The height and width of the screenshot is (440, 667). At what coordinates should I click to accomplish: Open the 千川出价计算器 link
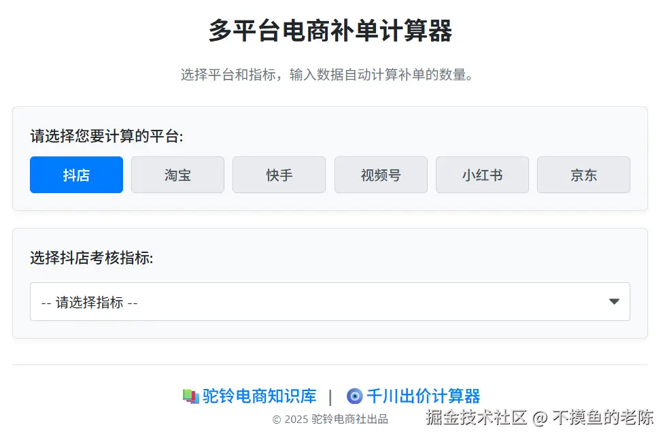pyautogui.click(x=424, y=396)
